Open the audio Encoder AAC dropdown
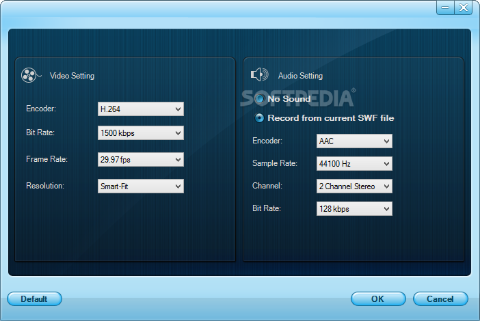Image resolution: width=480 pixels, height=321 pixels. (354, 141)
